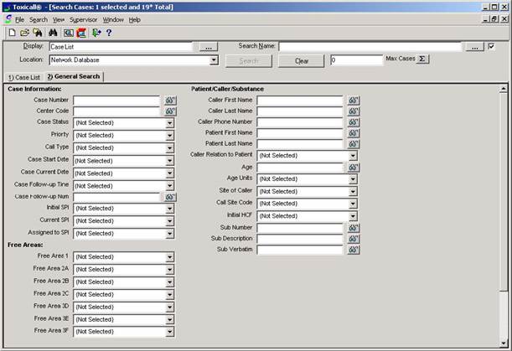Open the File menu

point(19,20)
